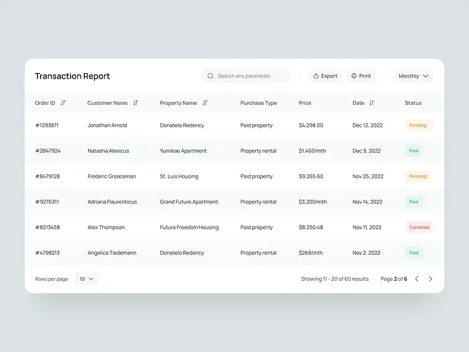Select order #8213458
The width and height of the screenshot is (469, 352).
pos(47,227)
